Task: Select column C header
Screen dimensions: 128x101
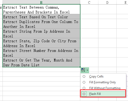Action: click(89, 2)
